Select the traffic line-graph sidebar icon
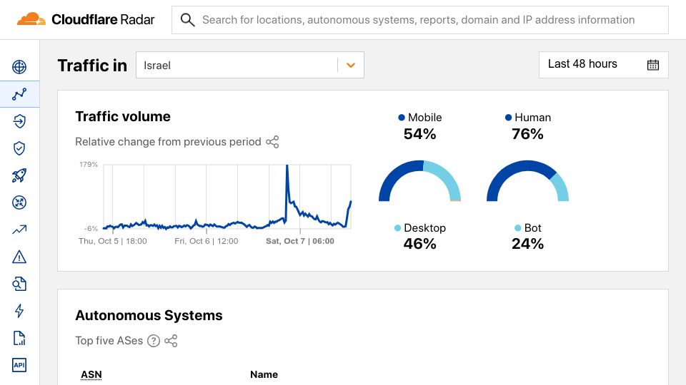The height and width of the screenshot is (385, 686). point(19,94)
